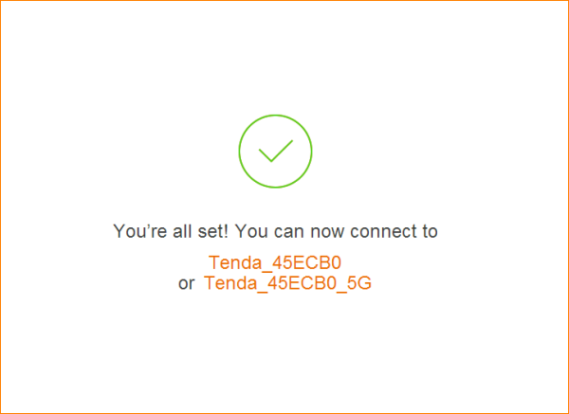Click the word "to" ending the message

tap(430, 232)
